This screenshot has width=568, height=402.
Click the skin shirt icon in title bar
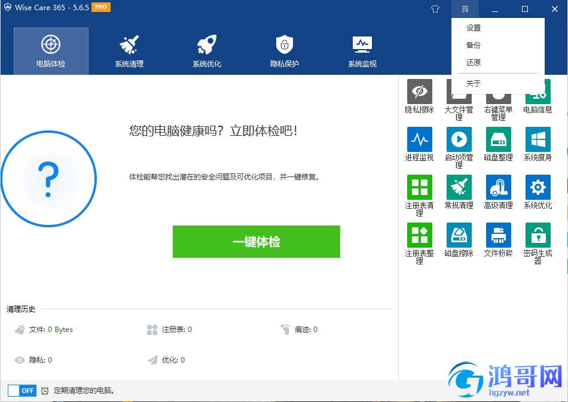(435, 9)
